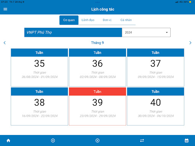
Task: Click the status bar time 07:23
Action: point(4,2)
